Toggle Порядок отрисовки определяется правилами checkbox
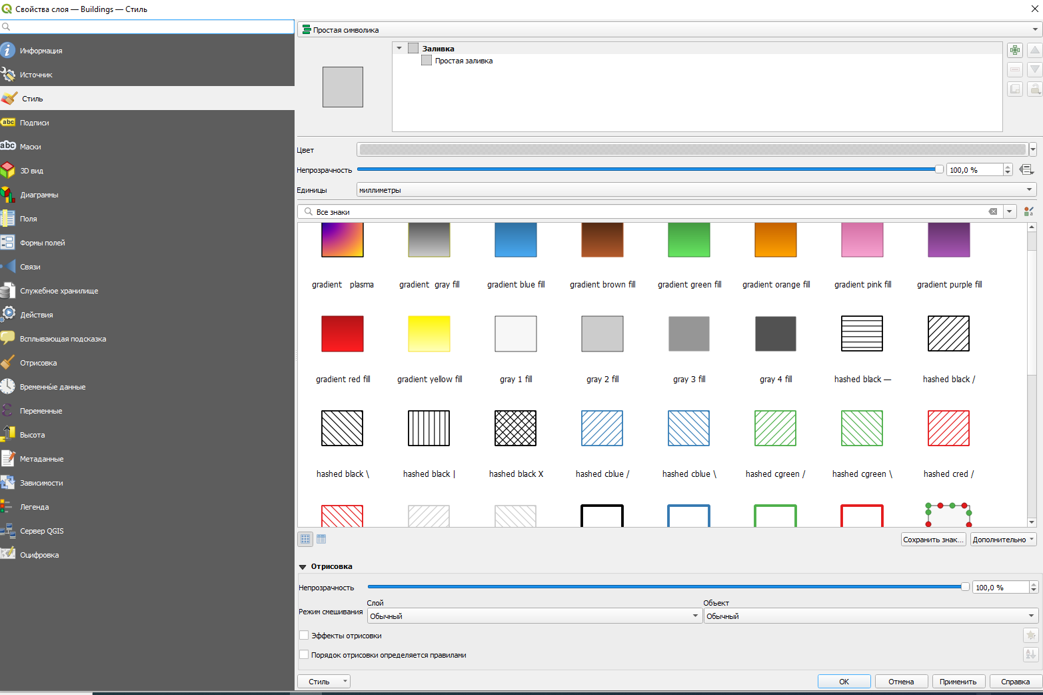This screenshot has height=695, width=1043. pyautogui.click(x=304, y=655)
